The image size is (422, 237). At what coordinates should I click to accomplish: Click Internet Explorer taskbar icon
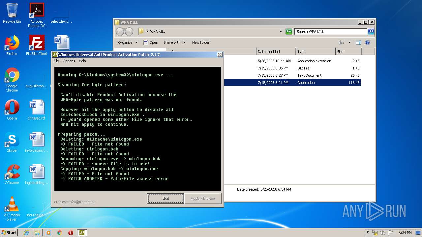pos(26,233)
